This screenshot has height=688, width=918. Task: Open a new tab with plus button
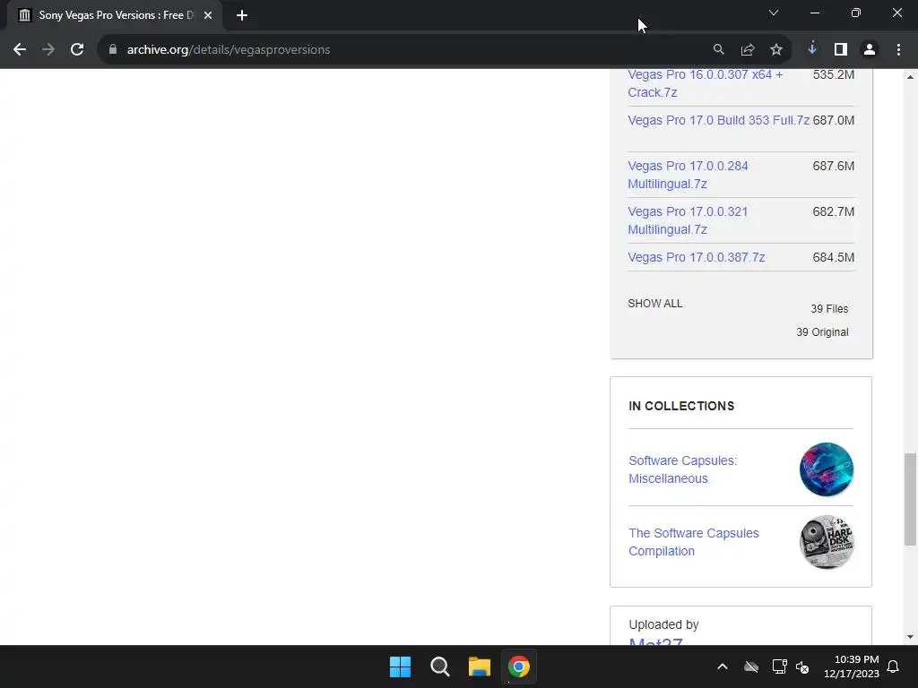242,15
